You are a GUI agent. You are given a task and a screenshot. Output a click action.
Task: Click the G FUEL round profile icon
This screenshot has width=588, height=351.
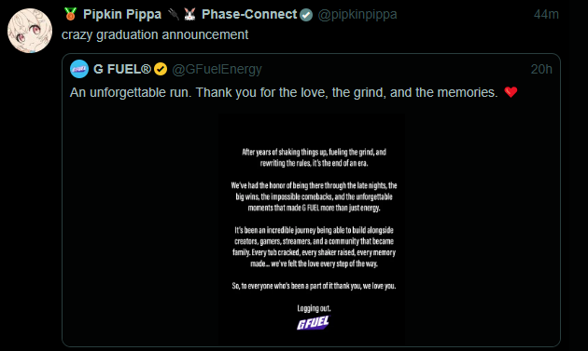79,69
